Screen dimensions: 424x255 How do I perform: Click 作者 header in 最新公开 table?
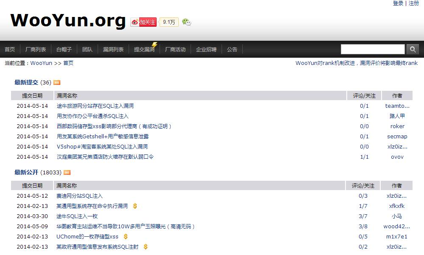pyautogui.click(x=397, y=186)
